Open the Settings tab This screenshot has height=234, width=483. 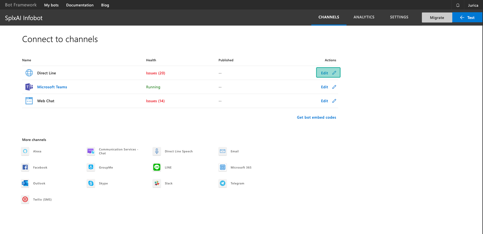(399, 17)
